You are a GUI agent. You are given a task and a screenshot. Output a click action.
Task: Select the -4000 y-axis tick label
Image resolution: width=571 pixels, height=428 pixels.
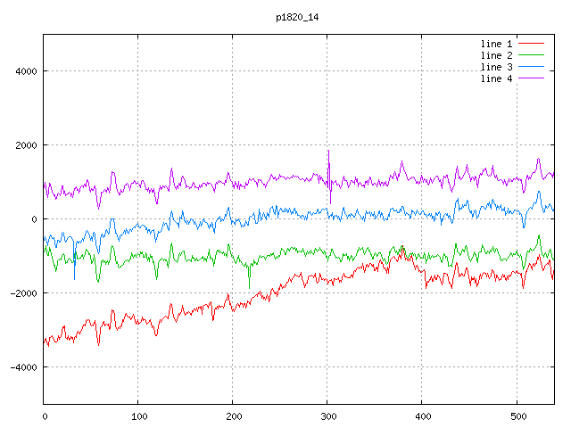(x=21, y=367)
